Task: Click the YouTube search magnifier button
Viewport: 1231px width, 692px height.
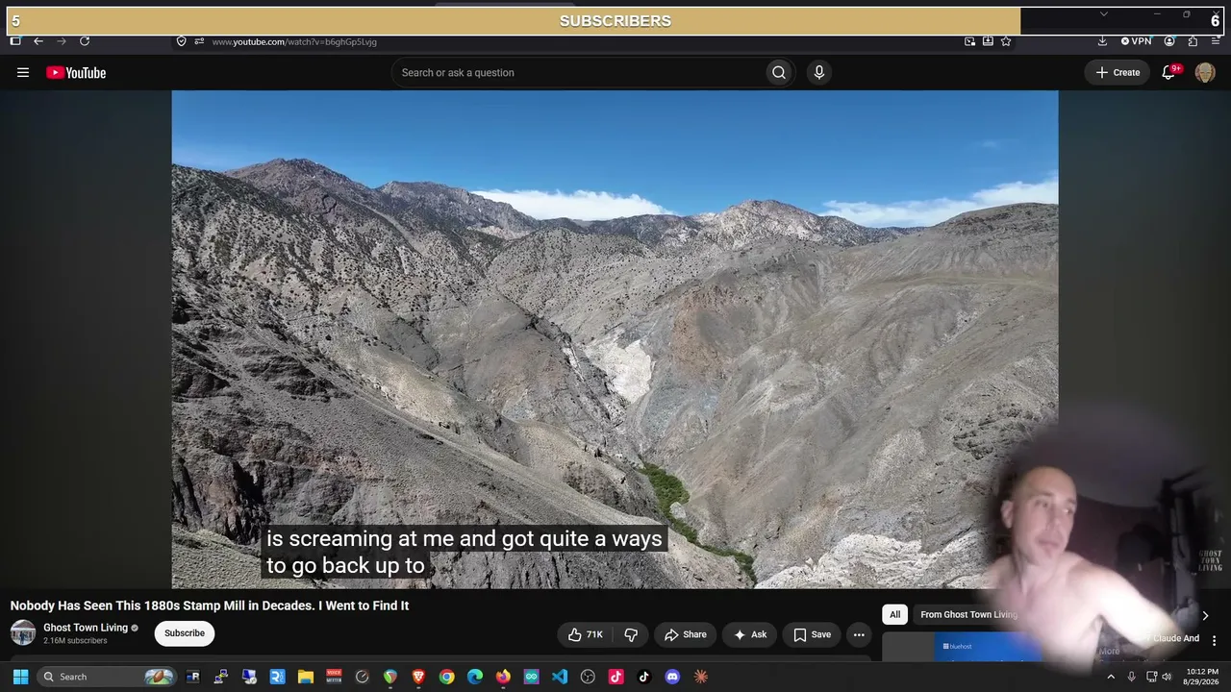Action: pyautogui.click(x=779, y=72)
